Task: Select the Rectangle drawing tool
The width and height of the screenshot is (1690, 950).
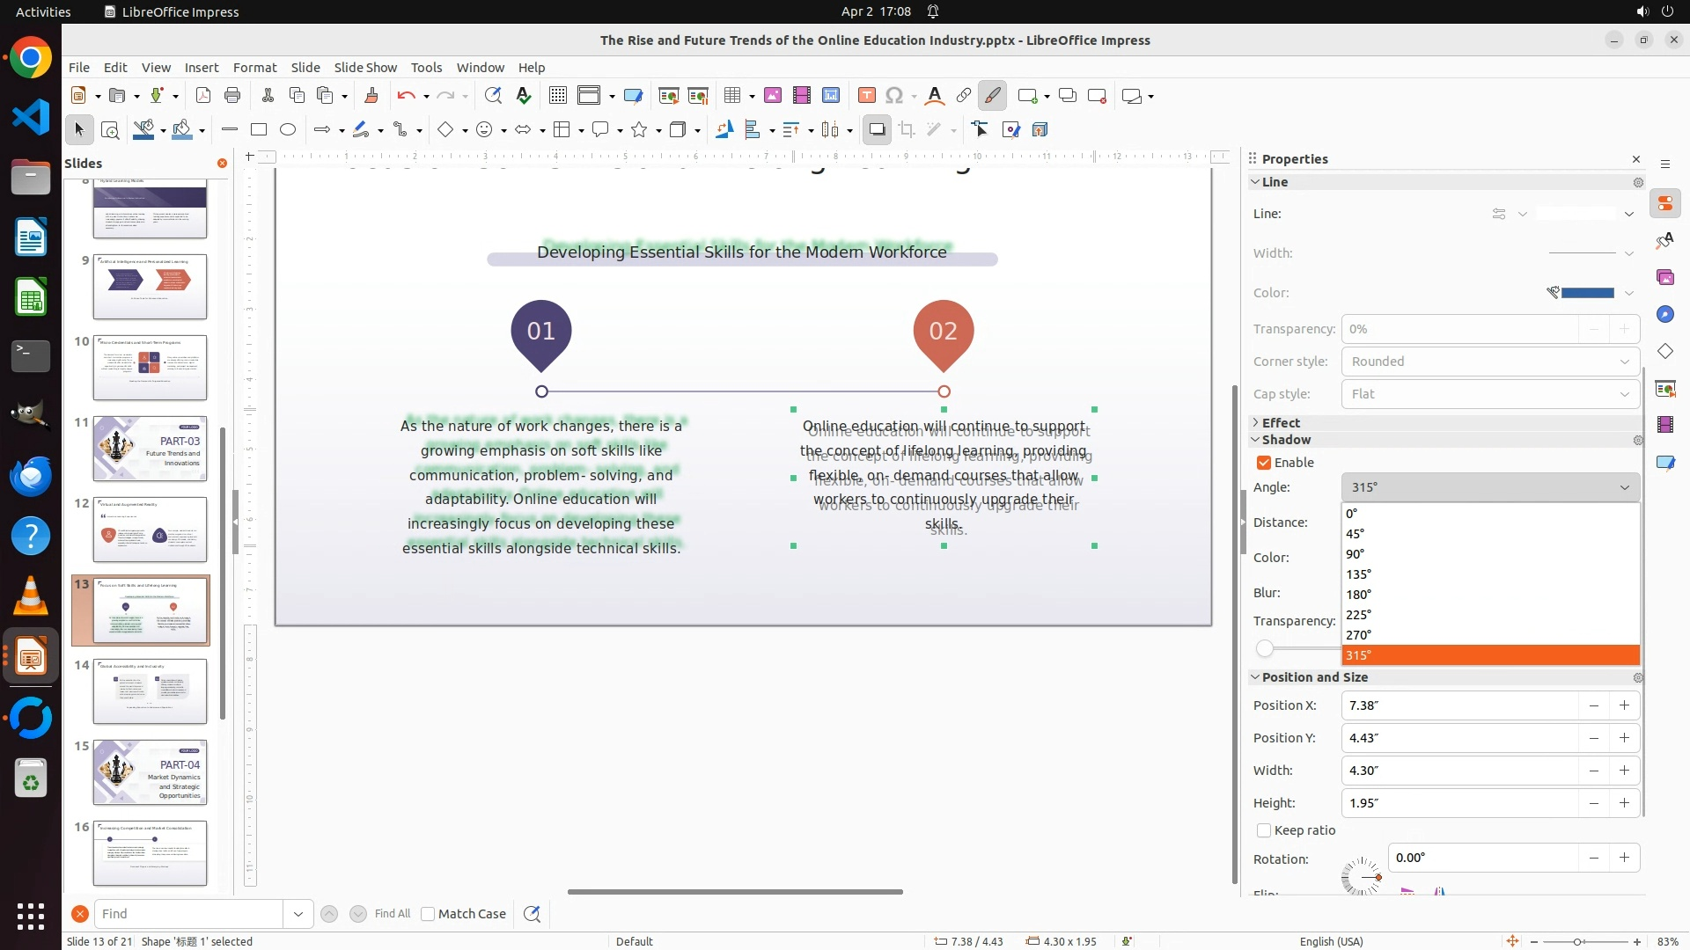Action: 259,130
